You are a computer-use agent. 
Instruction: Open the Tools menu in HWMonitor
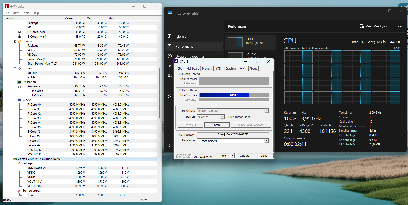pyautogui.click(x=25, y=13)
